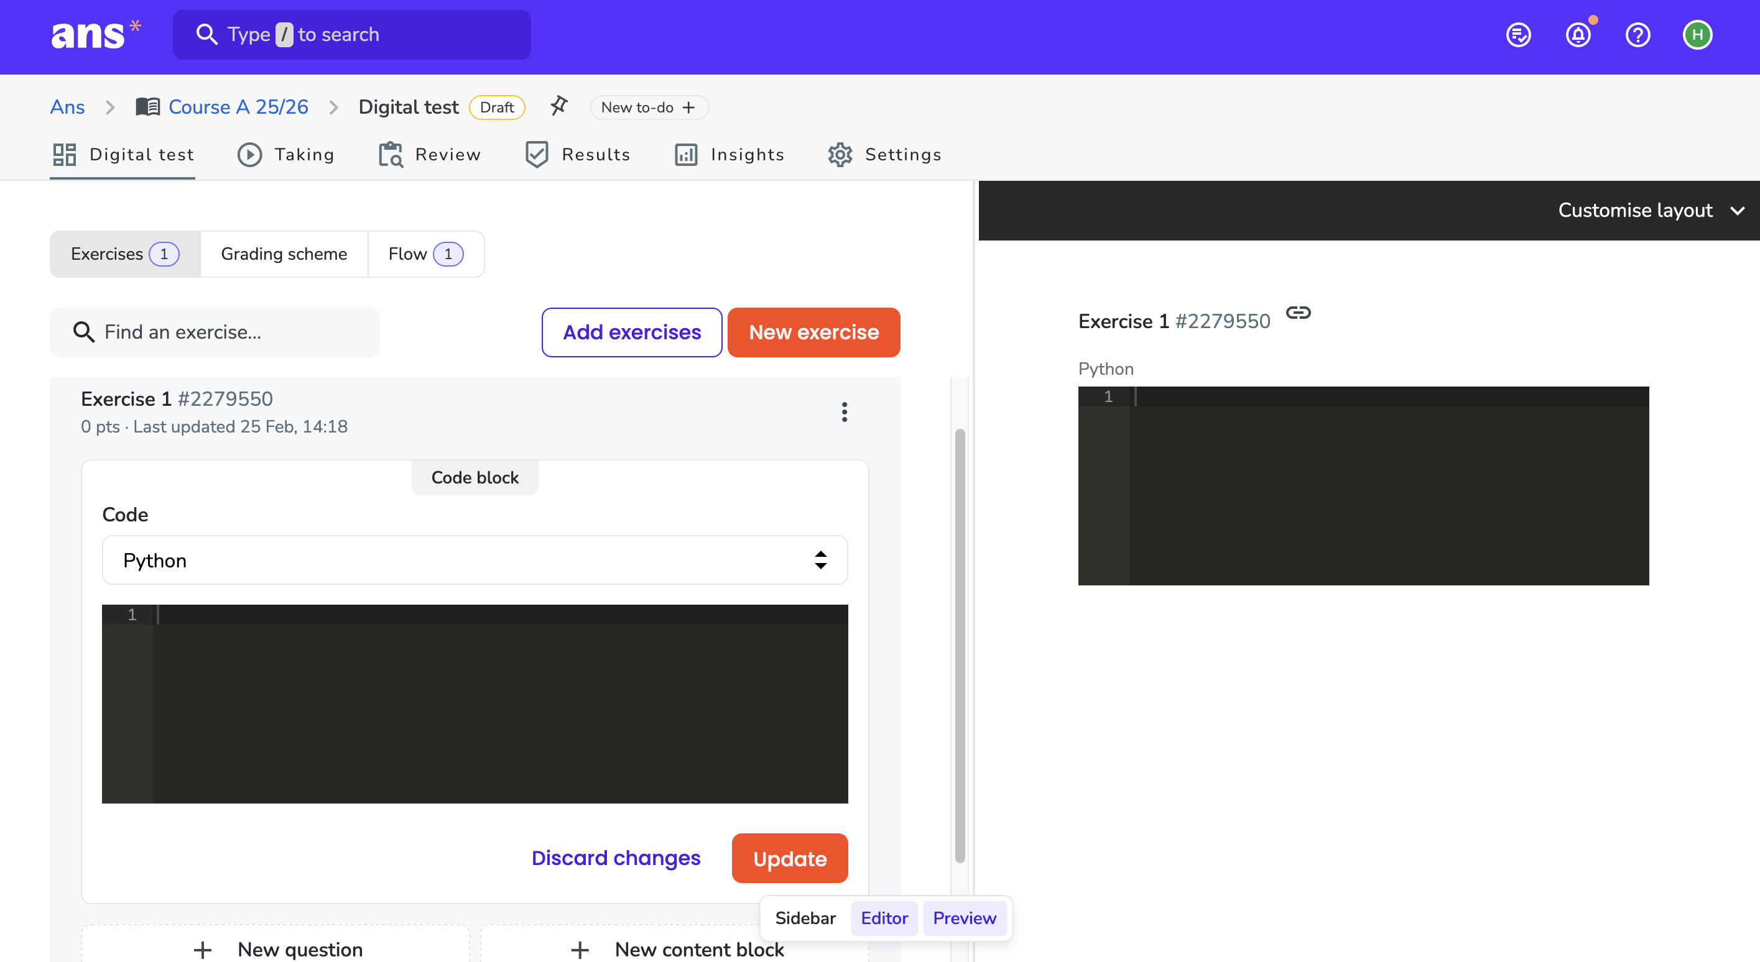
Task: Click the Exercise 1 #2279550 title in the exercise list
Action: (177, 399)
